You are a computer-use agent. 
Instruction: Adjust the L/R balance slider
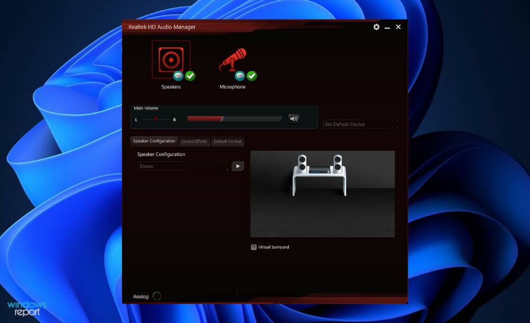click(156, 119)
